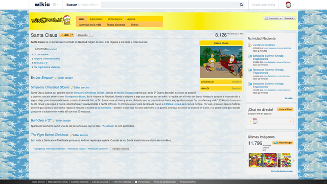Open 'Simpsons Summer Shindig 8/Apariciones' activity link
This screenshot has width=327, height=184.
coord(268,57)
